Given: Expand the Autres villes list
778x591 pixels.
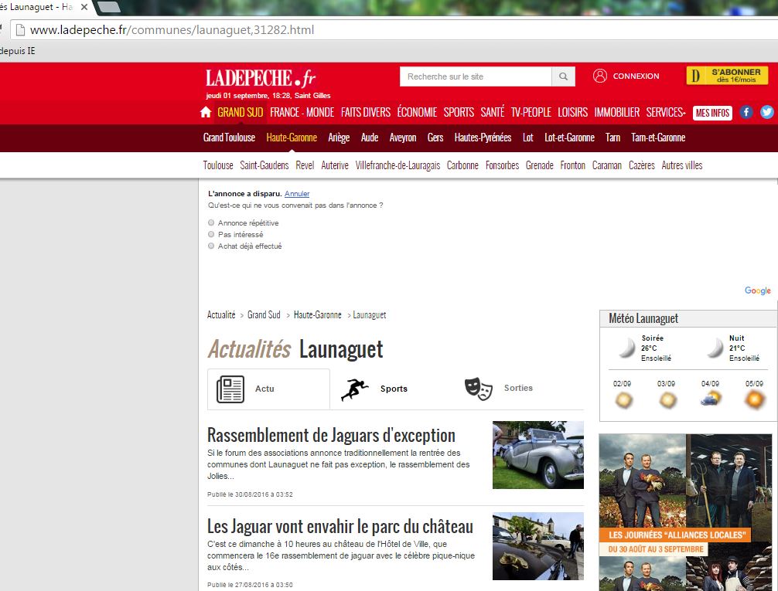Looking at the screenshot, I should tap(682, 165).
